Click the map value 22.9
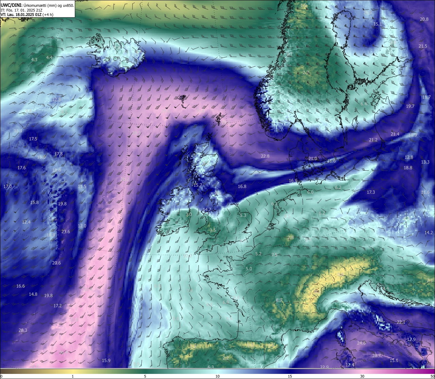Image resolution: width=435 pixels, height=379 pixels. 324,367
